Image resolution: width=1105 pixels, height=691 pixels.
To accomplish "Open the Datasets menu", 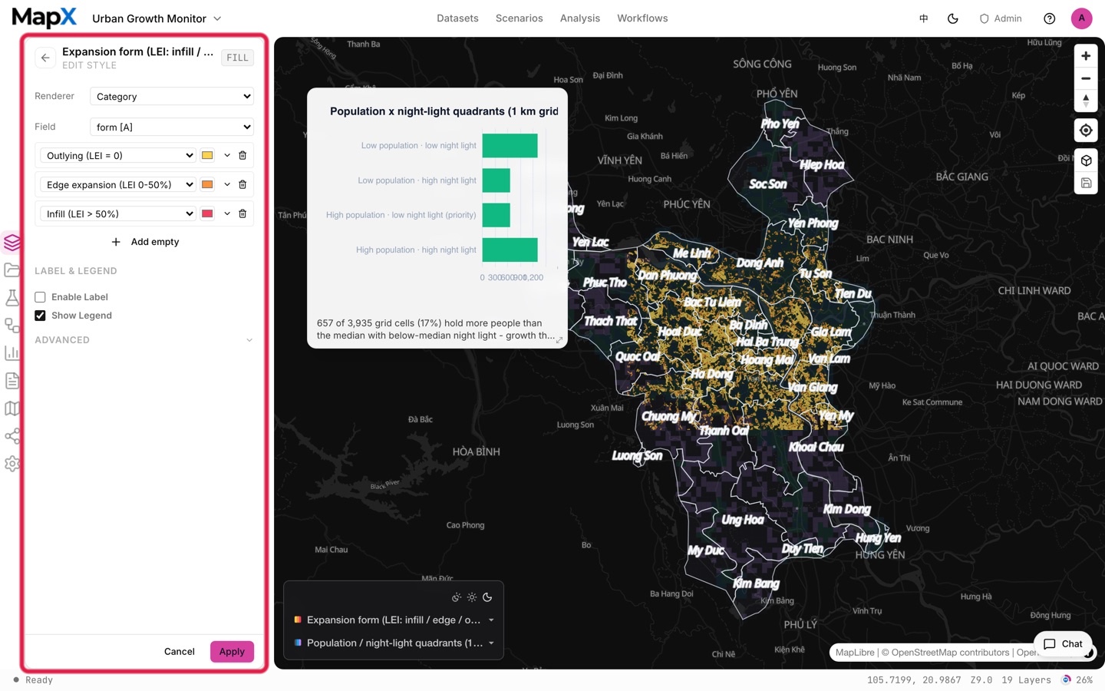I will tap(457, 18).
